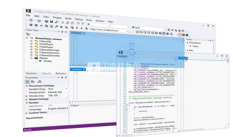Screen dimensions: 233x137
Task: Open the Project menu
Action: (x=57, y=18)
